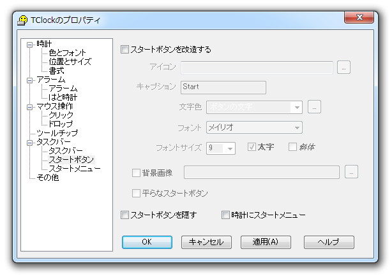Image resolution: width=392 pixels, height=277 pixels.
Task: Click the 適用(A) button
Action: (266, 242)
